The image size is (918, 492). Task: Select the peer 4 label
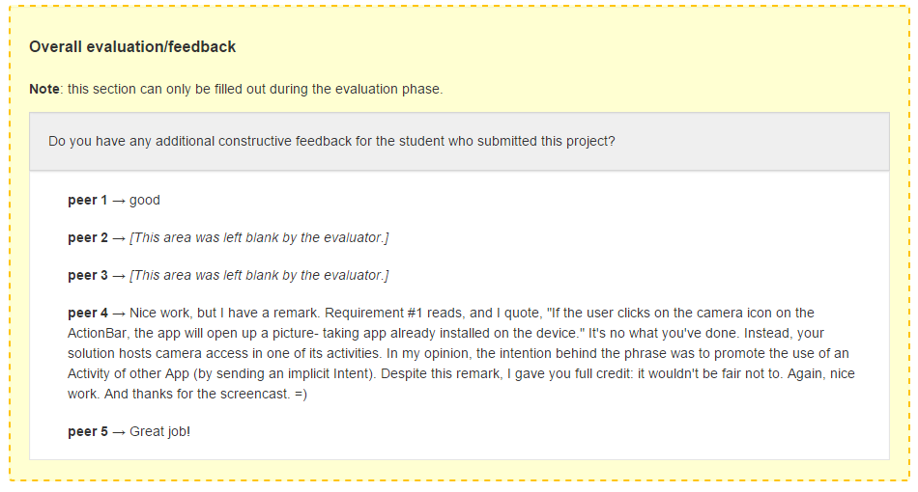[x=88, y=313]
